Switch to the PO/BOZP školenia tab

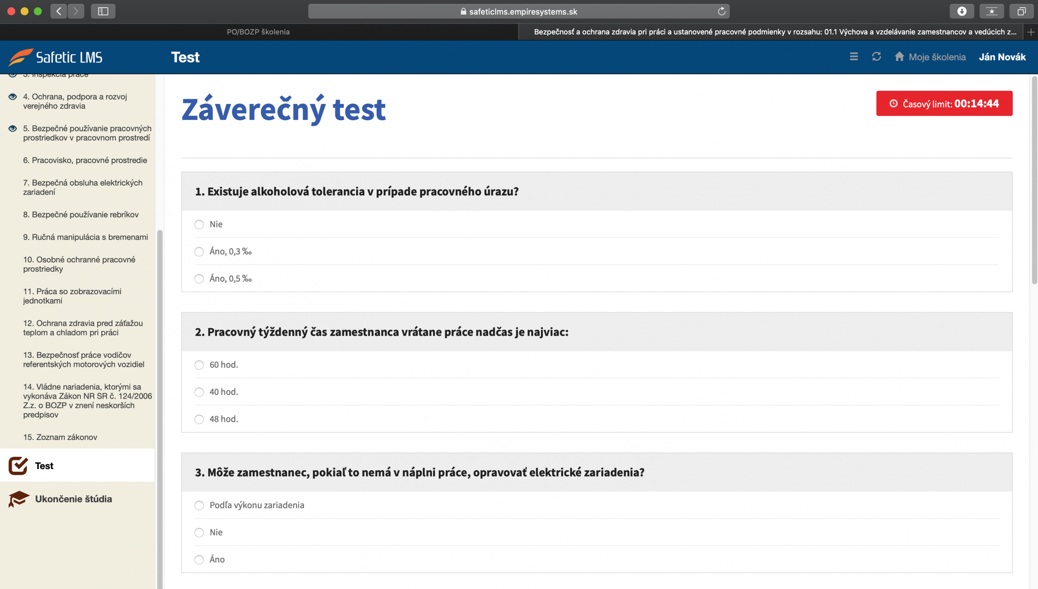pyautogui.click(x=258, y=32)
